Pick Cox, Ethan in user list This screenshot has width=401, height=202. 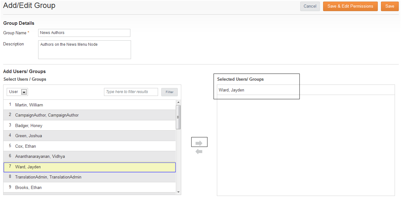click(x=25, y=146)
